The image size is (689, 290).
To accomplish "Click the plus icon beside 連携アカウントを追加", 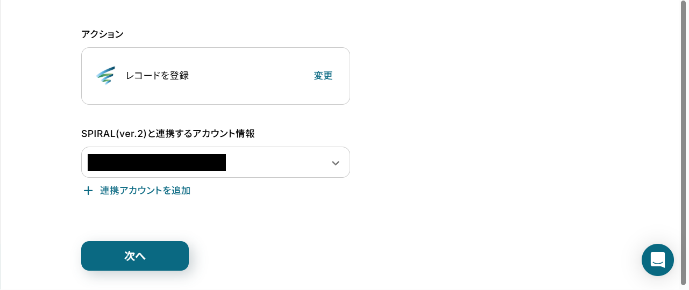I will click(88, 191).
